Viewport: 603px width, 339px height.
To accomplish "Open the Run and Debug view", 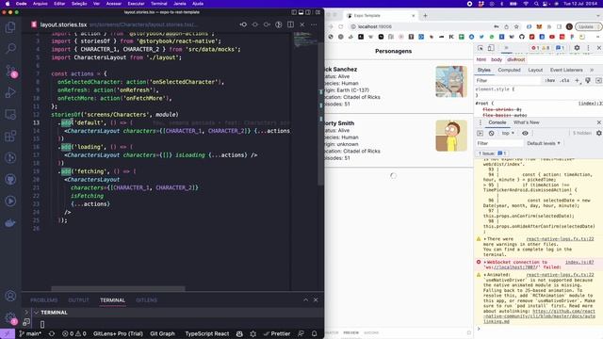I will [x=10, y=92].
